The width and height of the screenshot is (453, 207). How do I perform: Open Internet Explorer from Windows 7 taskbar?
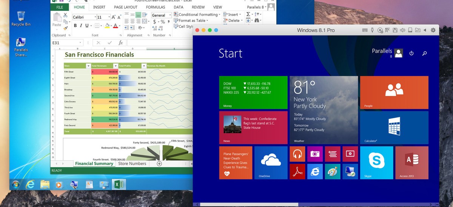tap(29, 184)
